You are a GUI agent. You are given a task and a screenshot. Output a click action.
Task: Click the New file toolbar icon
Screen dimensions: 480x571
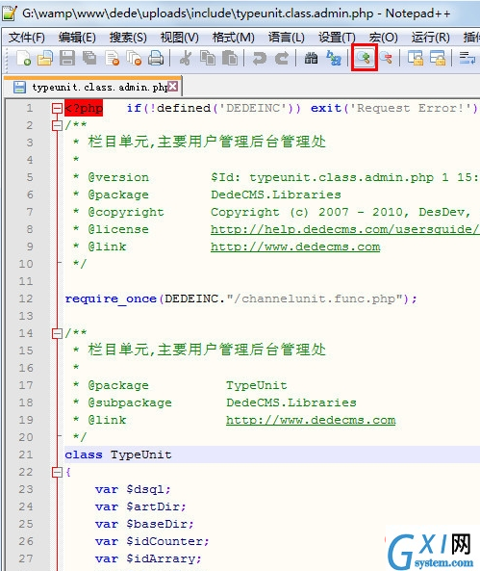[x=23, y=59]
